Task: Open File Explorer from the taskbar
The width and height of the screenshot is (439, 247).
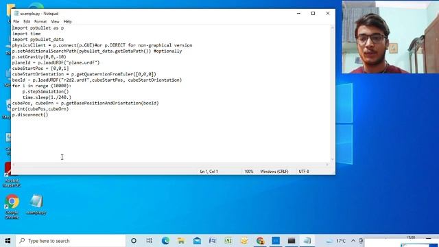Action: 181,241
